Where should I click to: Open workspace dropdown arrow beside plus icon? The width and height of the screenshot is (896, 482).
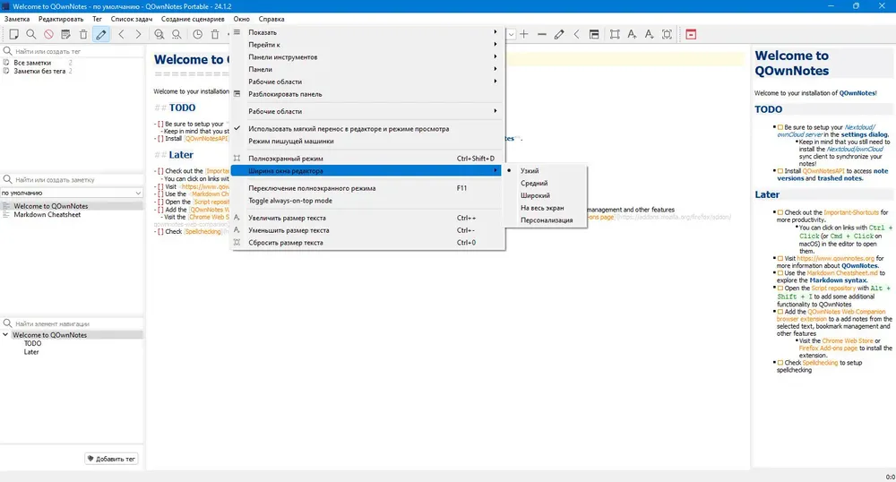pyautogui.click(x=511, y=34)
